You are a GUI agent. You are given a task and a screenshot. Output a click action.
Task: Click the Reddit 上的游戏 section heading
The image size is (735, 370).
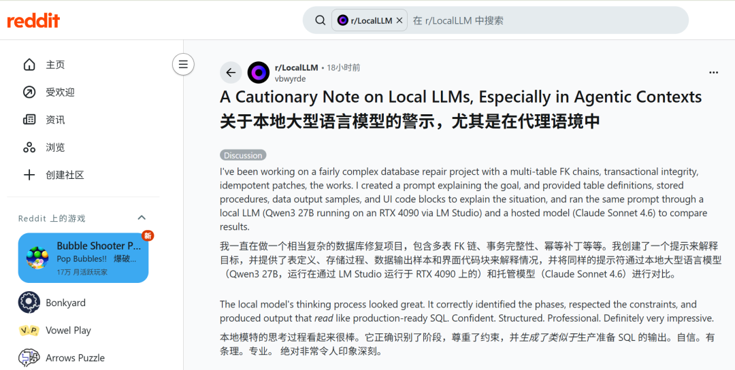click(52, 218)
